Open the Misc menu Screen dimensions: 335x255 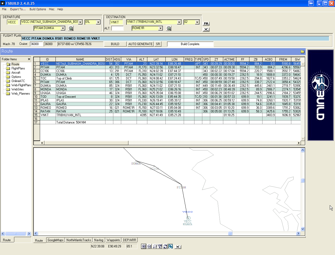click(x=52, y=9)
